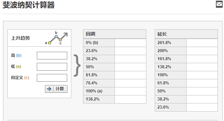Click the uptrend a-b-c diagram icon
Image resolution: width=224 pixels, height=121 pixels.
coord(56,38)
